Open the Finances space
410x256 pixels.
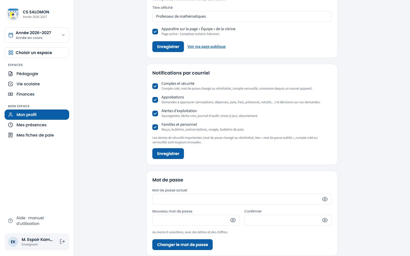[37, 94]
